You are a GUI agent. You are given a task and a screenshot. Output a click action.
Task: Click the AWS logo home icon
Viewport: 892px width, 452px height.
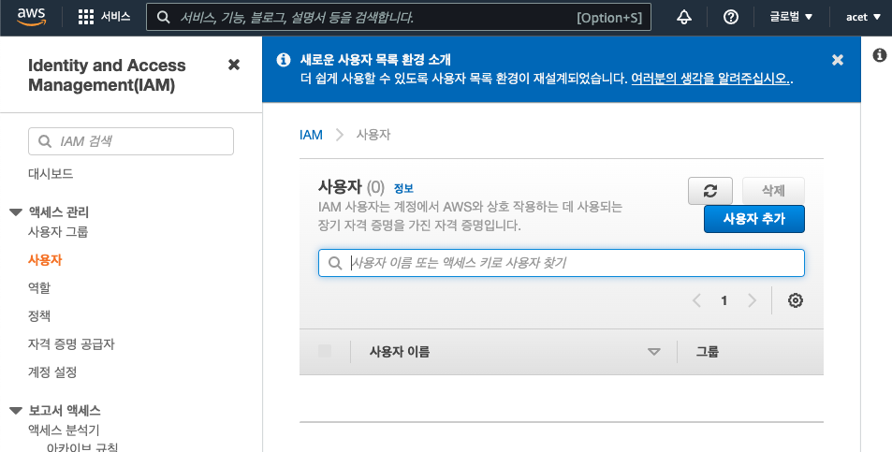31,18
